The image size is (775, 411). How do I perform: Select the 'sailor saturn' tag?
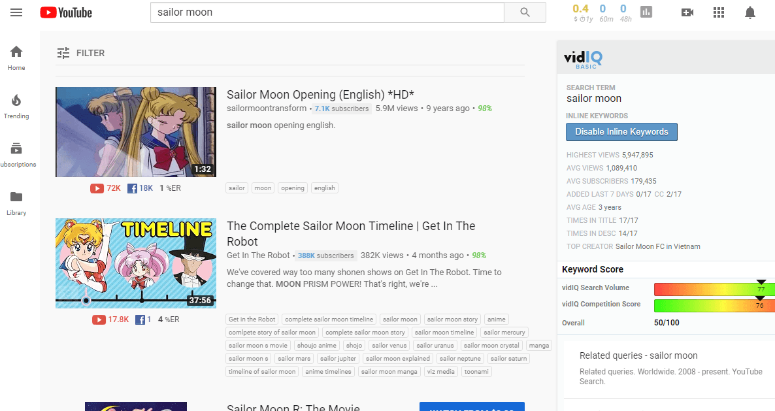point(508,359)
